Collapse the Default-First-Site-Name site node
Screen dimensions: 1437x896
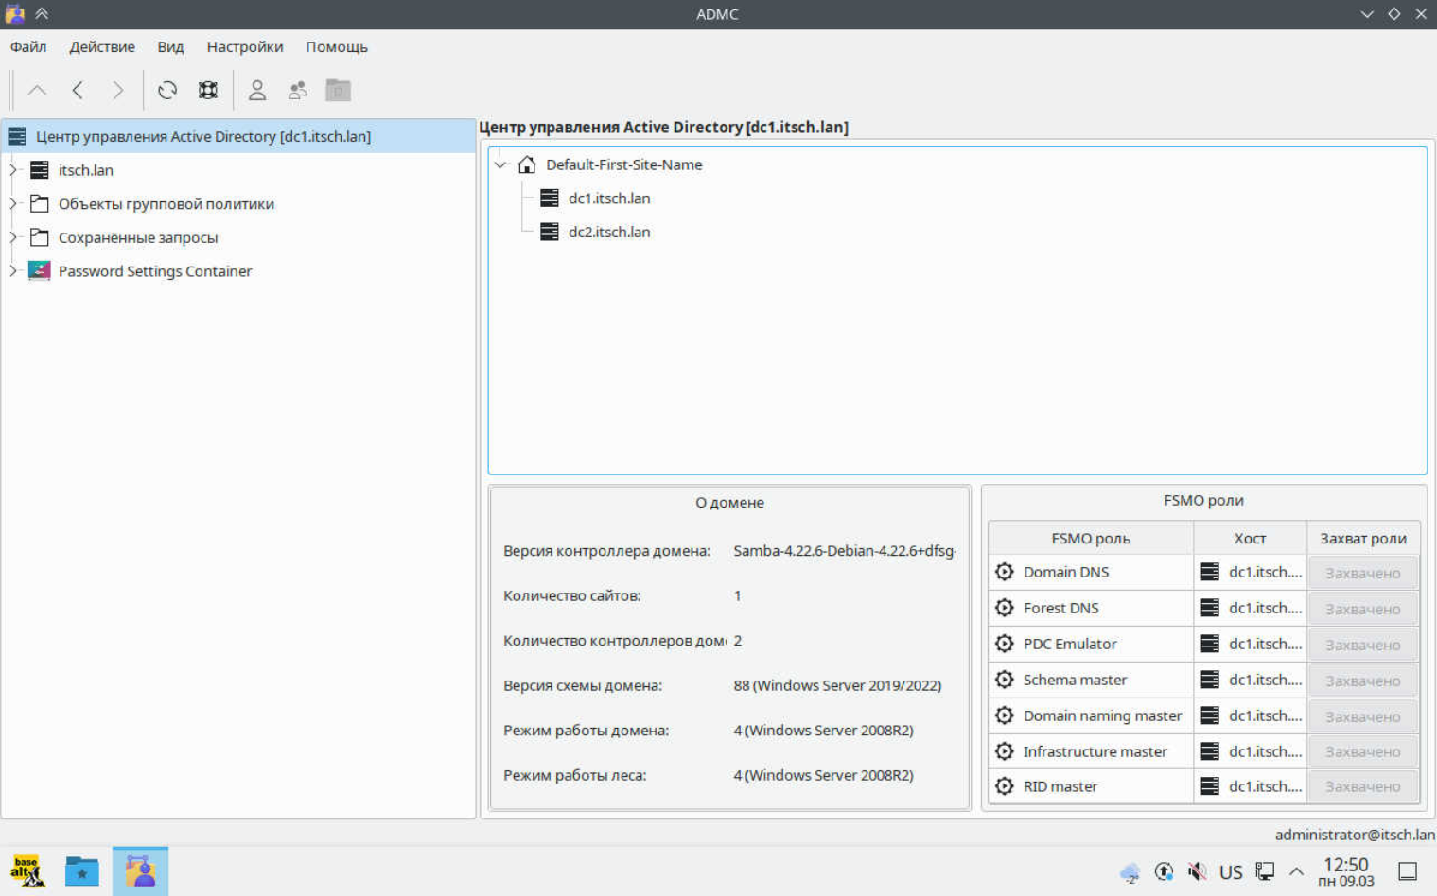point(500,164)
